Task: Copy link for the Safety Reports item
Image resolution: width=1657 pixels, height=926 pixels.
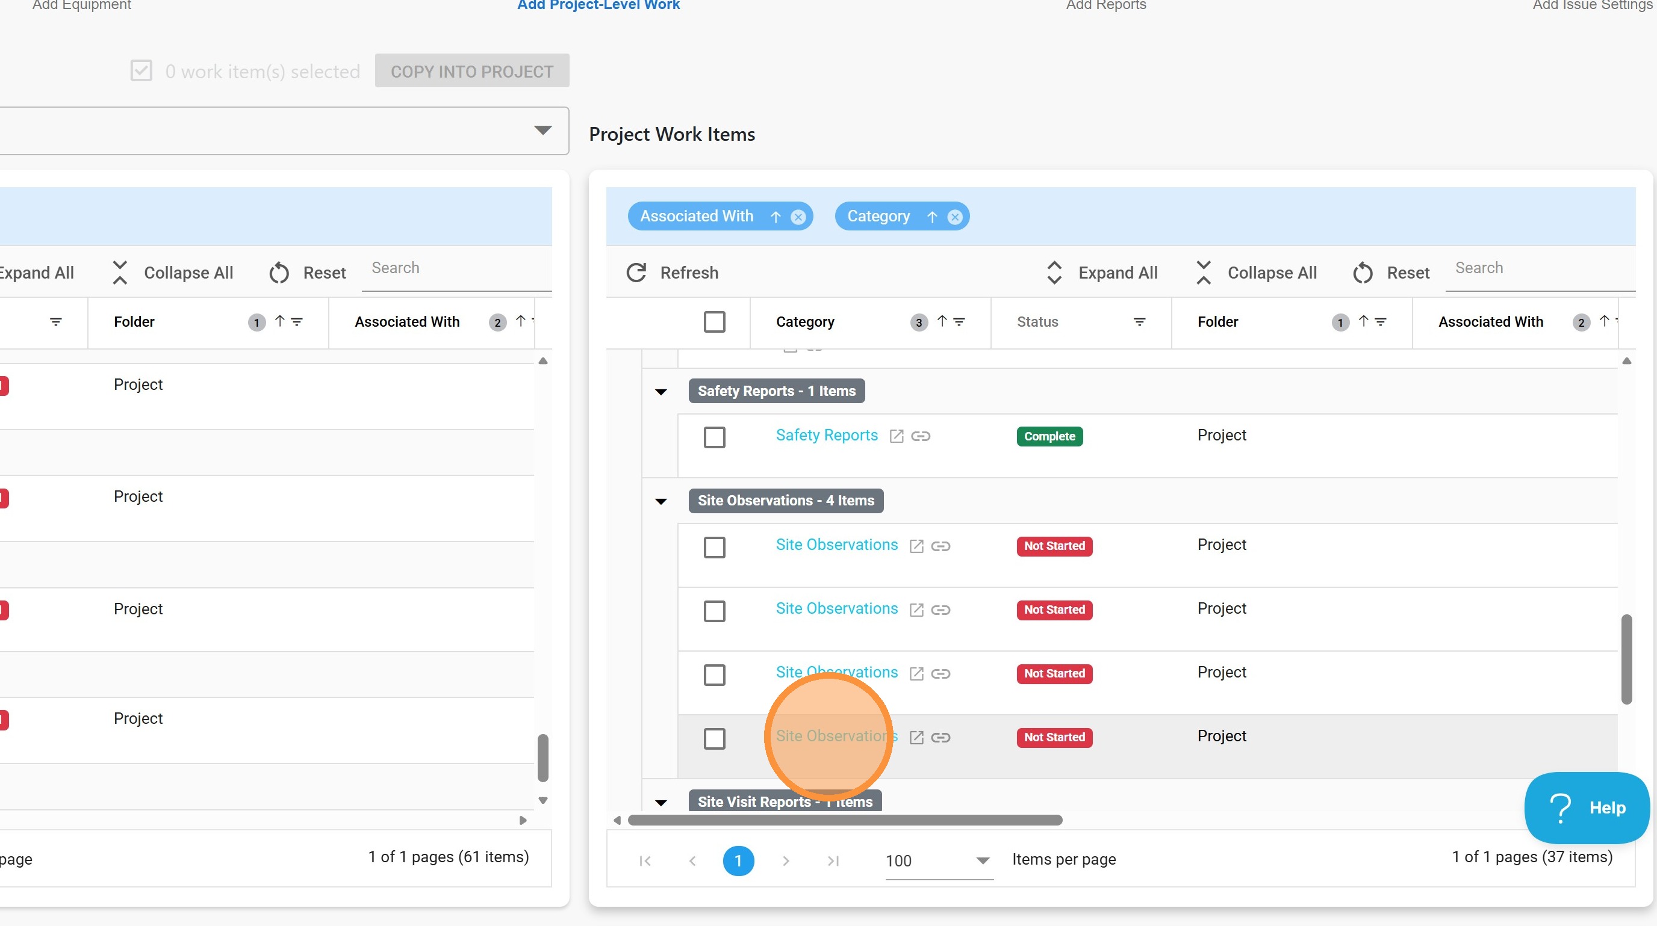Action: pyautogui.click(x=921, y=436)
